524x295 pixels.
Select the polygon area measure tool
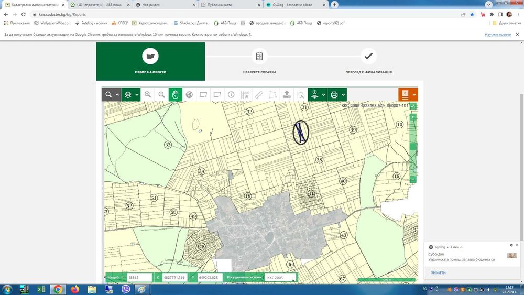272,95
